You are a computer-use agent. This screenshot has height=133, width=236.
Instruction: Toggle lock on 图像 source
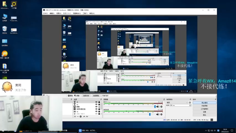click(x=99, y=107)
